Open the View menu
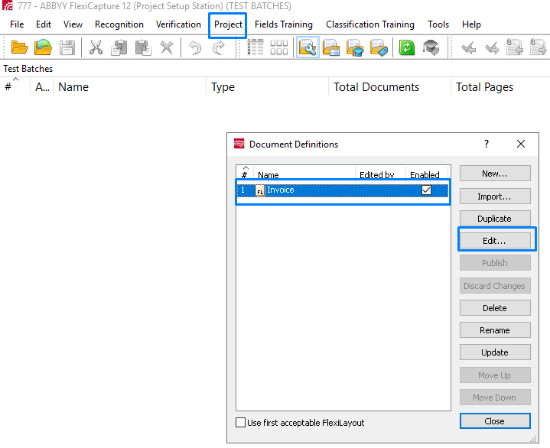The image size is (550, 448). click(73, 24)
